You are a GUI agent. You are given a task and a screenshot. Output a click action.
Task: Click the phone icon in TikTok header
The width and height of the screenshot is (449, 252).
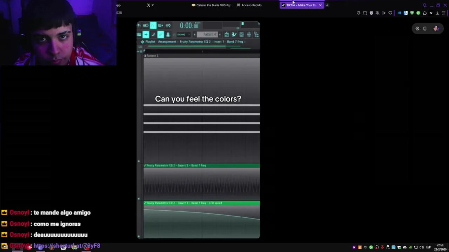[x=425, y=29]
